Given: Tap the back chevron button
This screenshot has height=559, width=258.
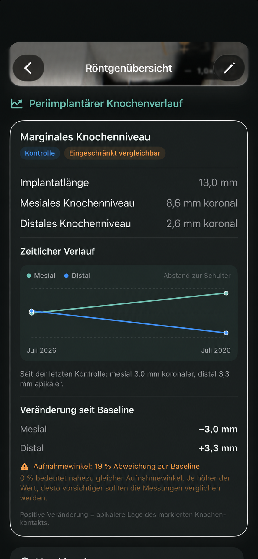Looking at the screenshot, I should tap(28, 68).
